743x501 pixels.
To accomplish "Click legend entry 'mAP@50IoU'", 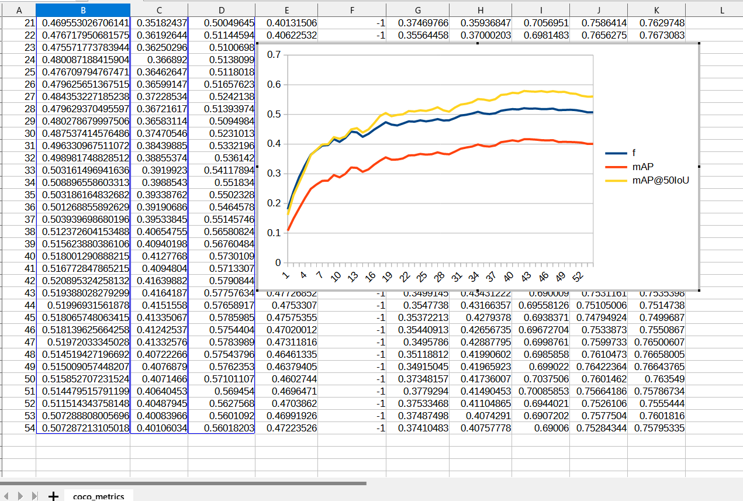I will click(x=661, y=181).
